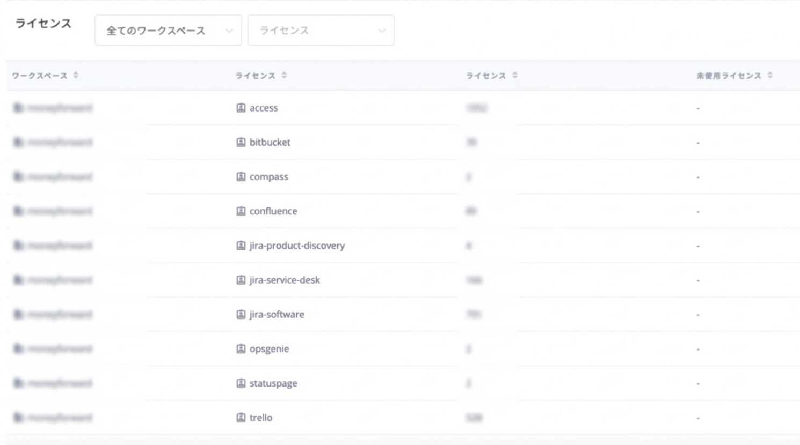Click the confluence license name

coord(273,211)
